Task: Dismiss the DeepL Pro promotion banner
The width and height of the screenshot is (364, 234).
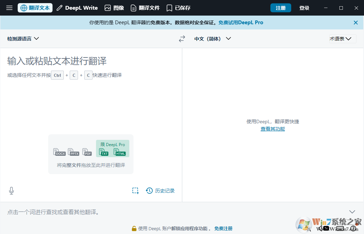Action: tap(355, 22)
